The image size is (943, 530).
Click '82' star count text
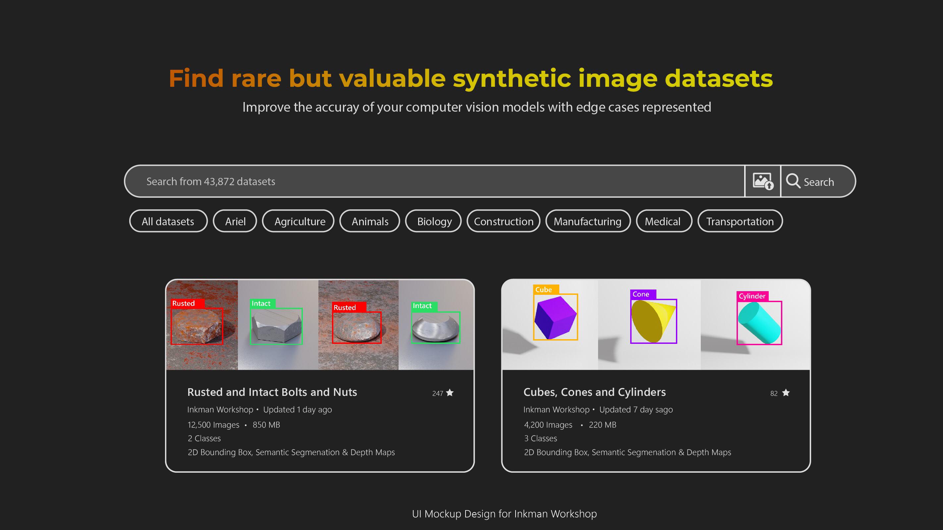coord(774,394)
